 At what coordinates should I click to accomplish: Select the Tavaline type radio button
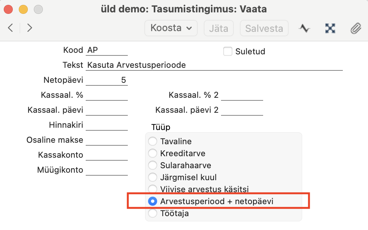(153, 141)
